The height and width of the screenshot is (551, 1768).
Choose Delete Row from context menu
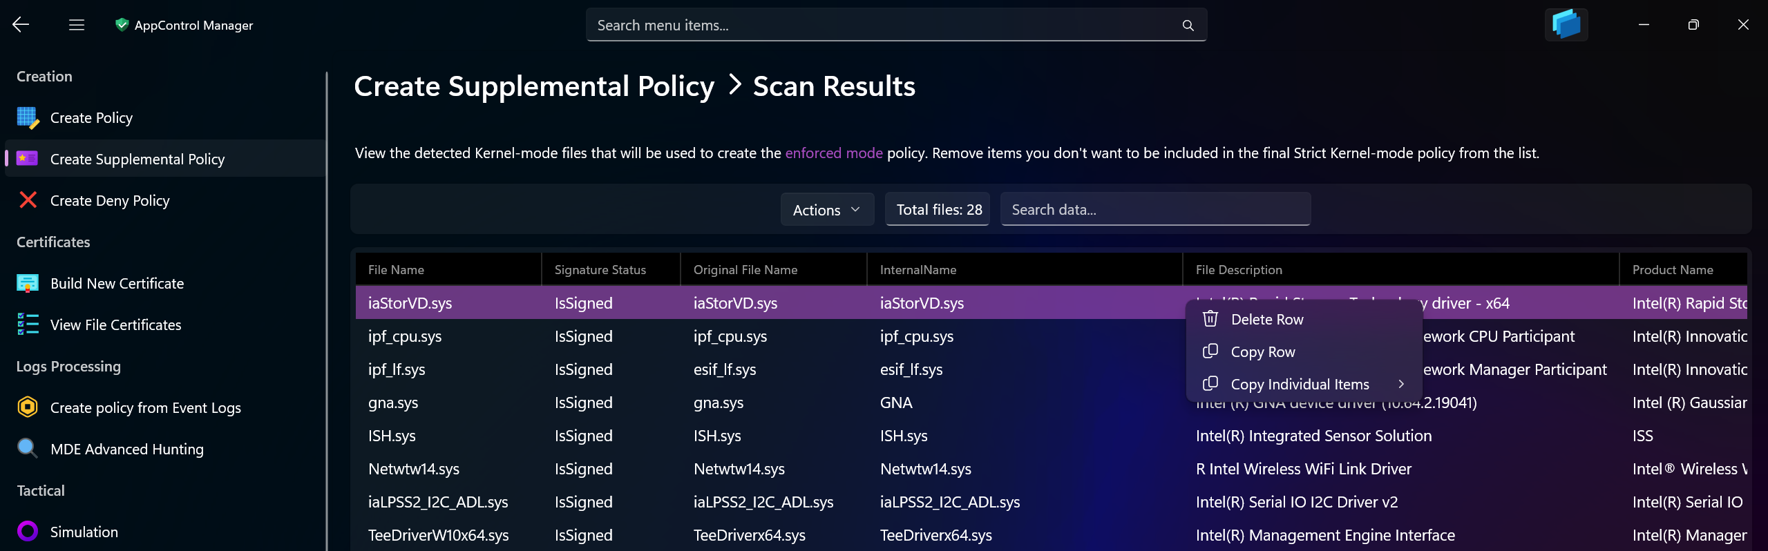(1304, 319)
